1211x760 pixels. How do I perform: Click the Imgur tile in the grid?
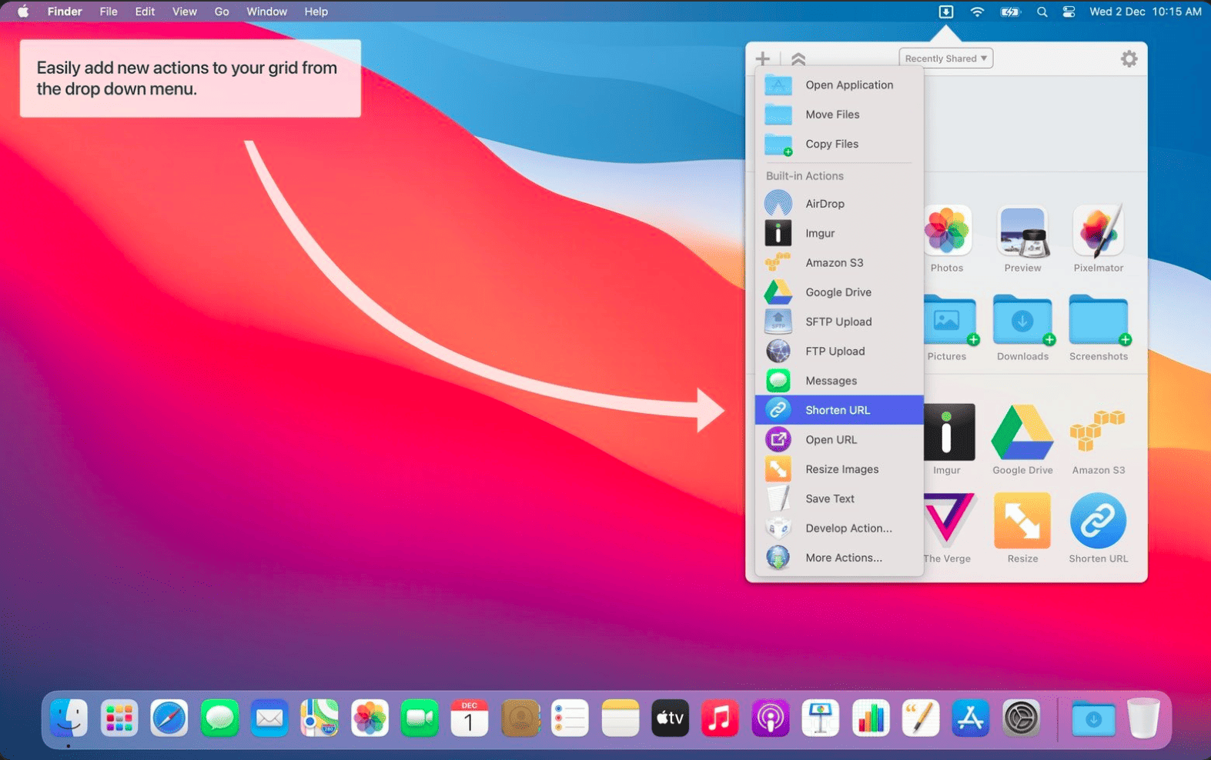[x=948, y=432]
